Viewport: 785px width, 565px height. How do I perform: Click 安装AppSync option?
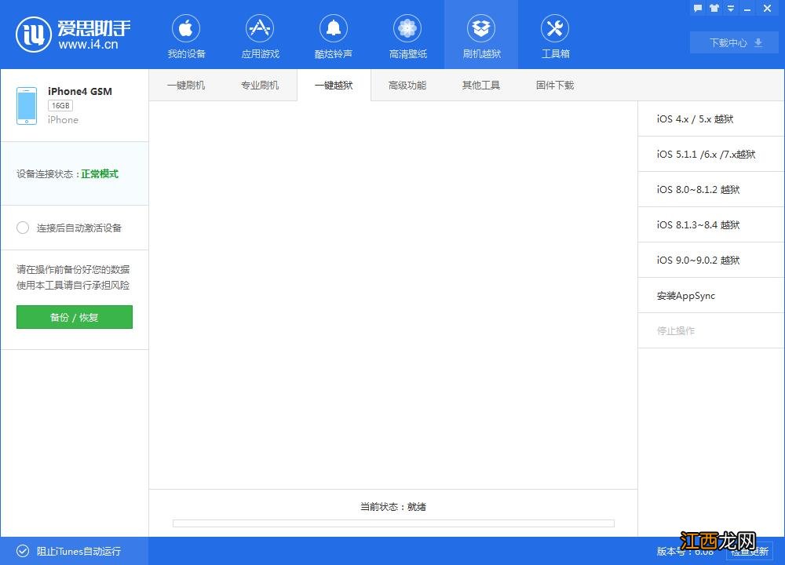coord(711,295)
